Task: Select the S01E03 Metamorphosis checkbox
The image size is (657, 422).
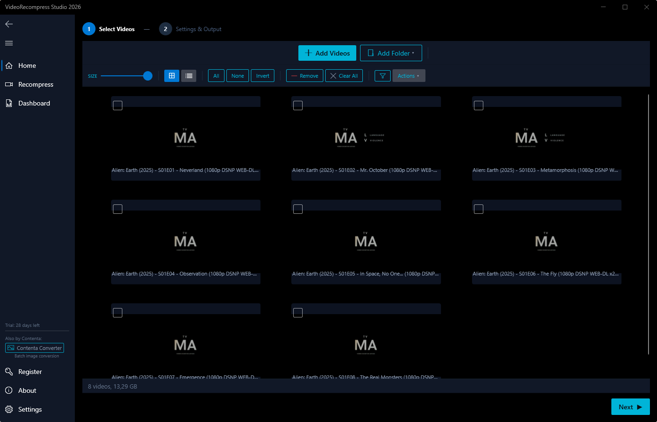Action: pos(479,105)
